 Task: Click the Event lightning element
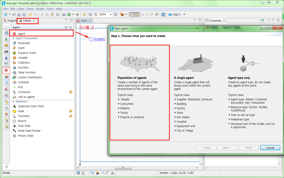[x=21, y=48]
